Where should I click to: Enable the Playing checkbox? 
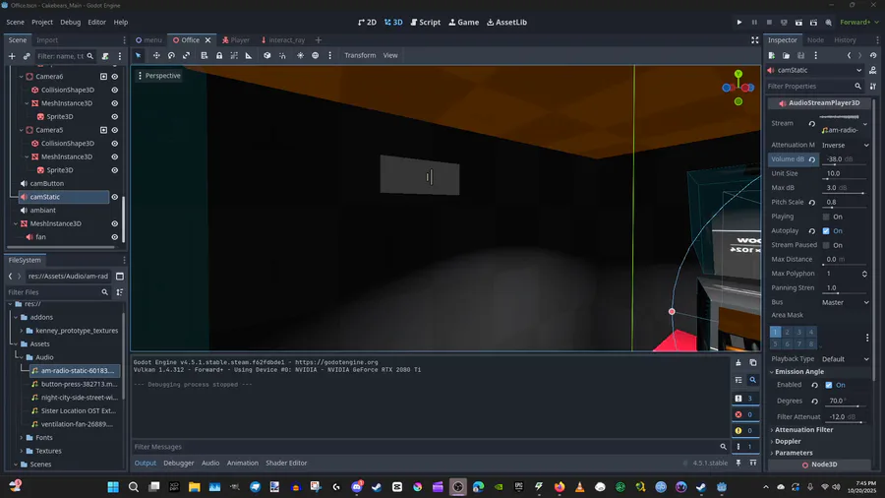pyautogui.click(x=826, y=217)
